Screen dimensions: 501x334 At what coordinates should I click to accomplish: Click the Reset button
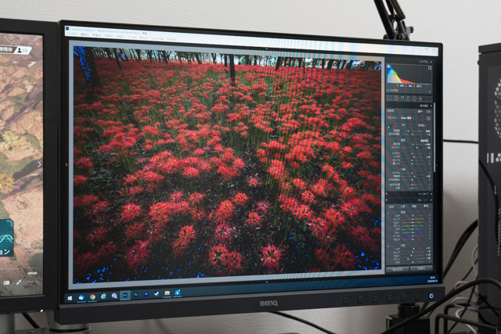pos(421,269)
